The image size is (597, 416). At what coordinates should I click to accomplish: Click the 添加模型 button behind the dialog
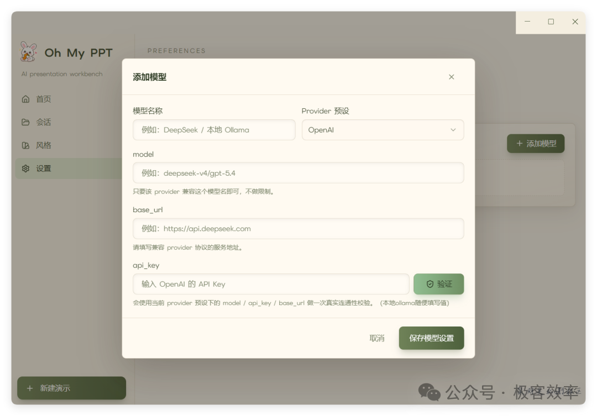[536, 144]
